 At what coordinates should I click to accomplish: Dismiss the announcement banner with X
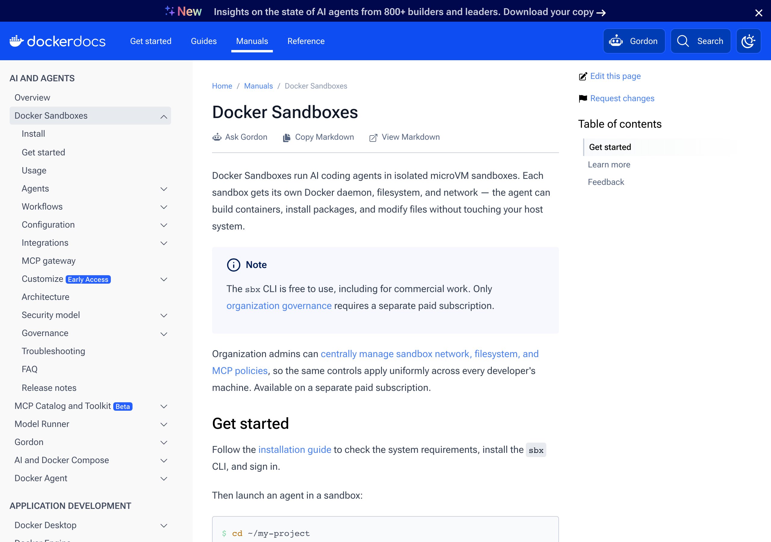coord(759,13)
